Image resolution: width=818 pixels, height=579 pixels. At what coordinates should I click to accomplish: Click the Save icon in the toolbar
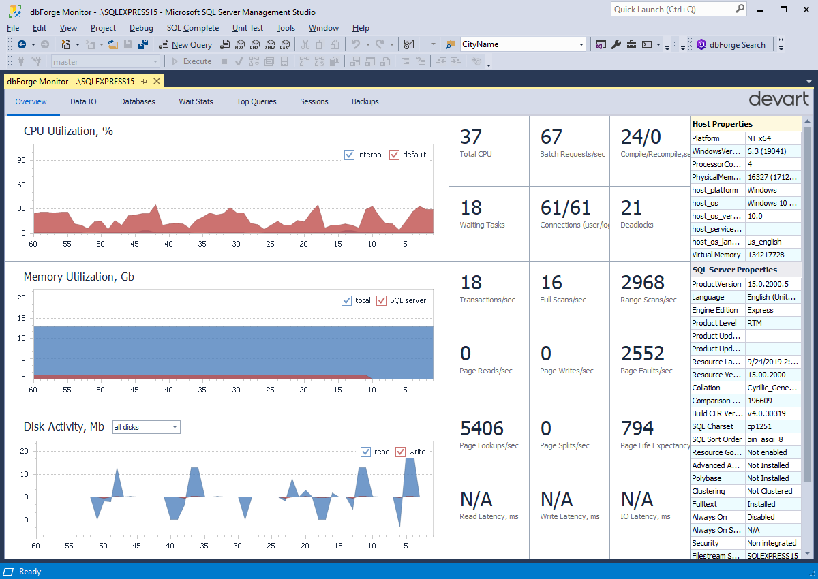(x=128, y=44)
